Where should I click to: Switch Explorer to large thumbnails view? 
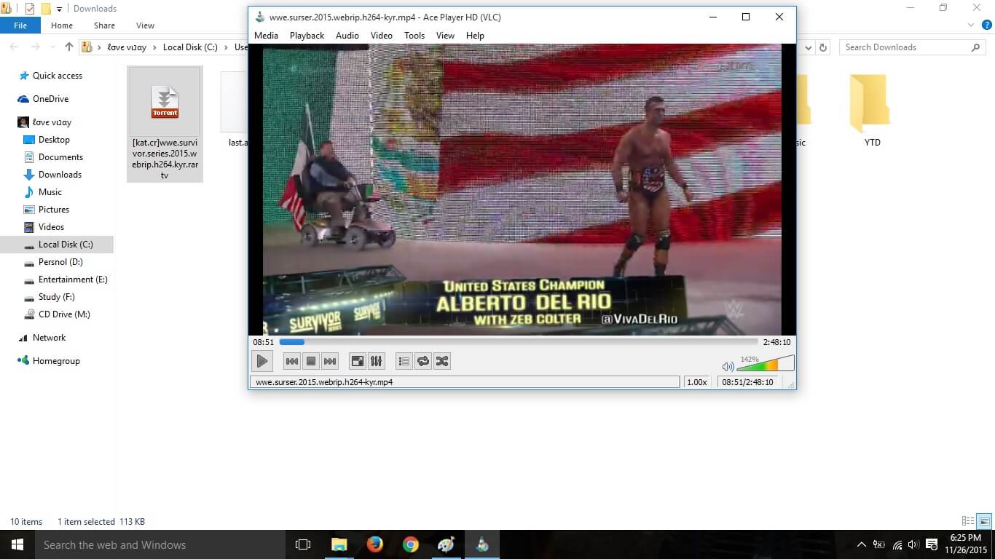click(984, 521)
